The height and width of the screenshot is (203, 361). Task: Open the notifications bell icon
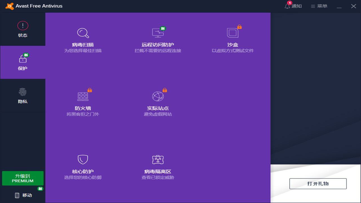287,6
